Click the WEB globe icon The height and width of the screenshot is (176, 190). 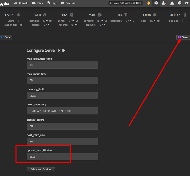tap(45, 15)
